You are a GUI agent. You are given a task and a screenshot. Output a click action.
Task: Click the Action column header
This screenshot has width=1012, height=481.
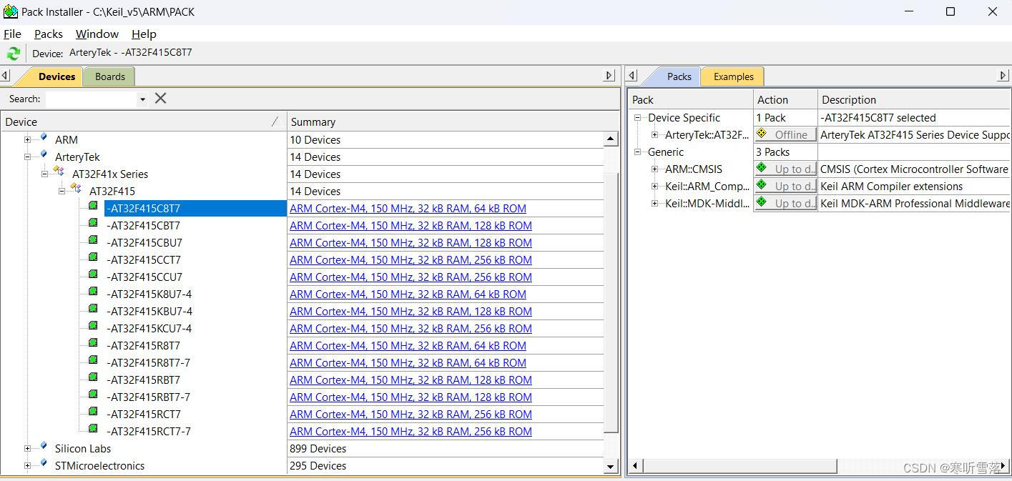point(785,99)
